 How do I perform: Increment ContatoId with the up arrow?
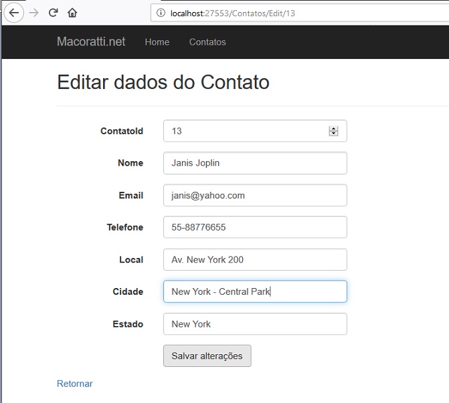tap(333, 128)
